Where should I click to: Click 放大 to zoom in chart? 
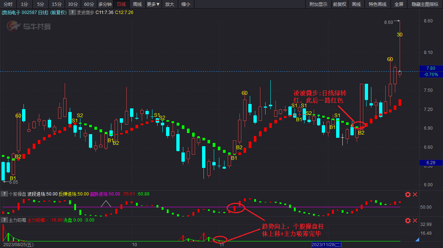169,4
